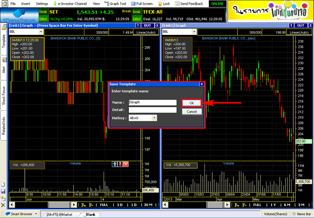Open the Settings menu
This screenshot has height=218, width=314.
point(42,4)
